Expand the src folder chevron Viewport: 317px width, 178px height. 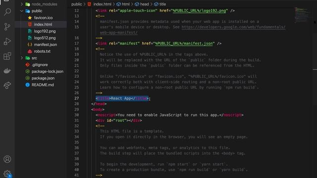coord(22,58)
